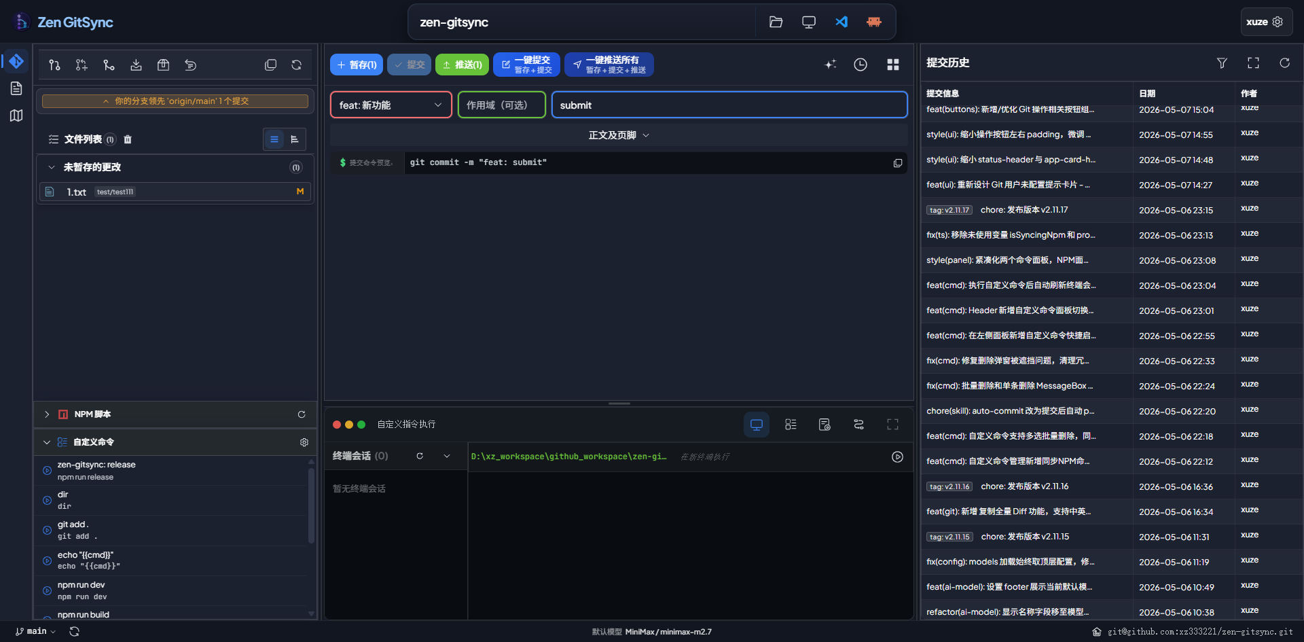Switch file list to flat list view

coord(274,139)
